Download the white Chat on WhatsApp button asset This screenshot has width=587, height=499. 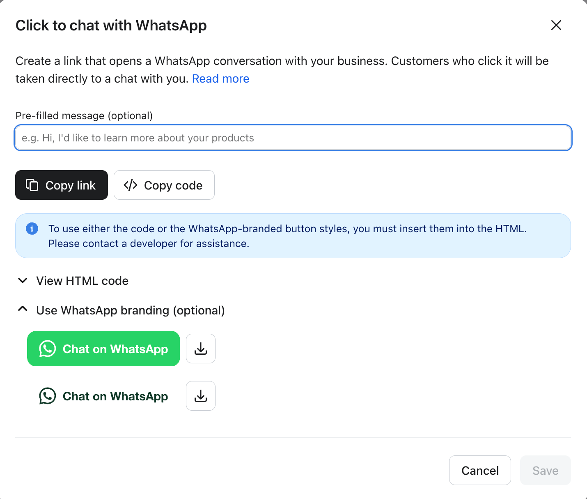(x=200, y=396)
